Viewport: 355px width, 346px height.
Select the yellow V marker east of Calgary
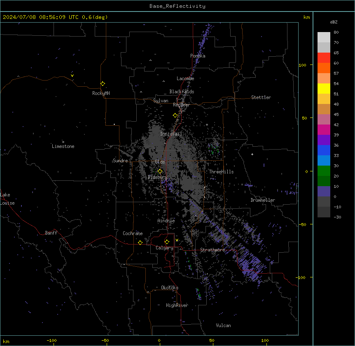tap(177, 240)
